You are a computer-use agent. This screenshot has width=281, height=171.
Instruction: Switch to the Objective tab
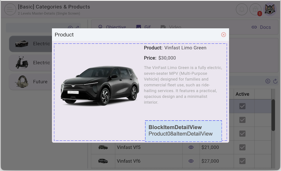pyautogui.click(x=112, y=27)
